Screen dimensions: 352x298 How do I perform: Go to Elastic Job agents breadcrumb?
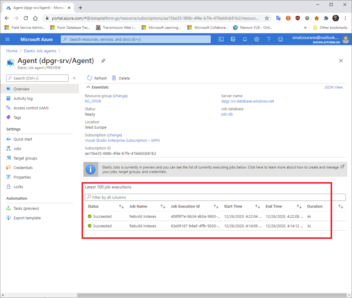[40, 51]
